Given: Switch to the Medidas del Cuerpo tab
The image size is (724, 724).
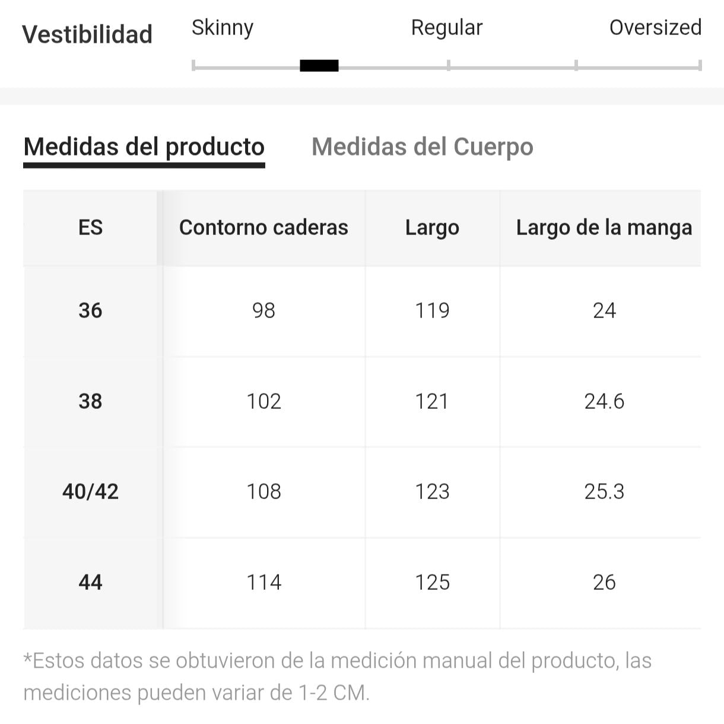Looking at the screenshot, I should pyautogui.click(x=422, y=147).
